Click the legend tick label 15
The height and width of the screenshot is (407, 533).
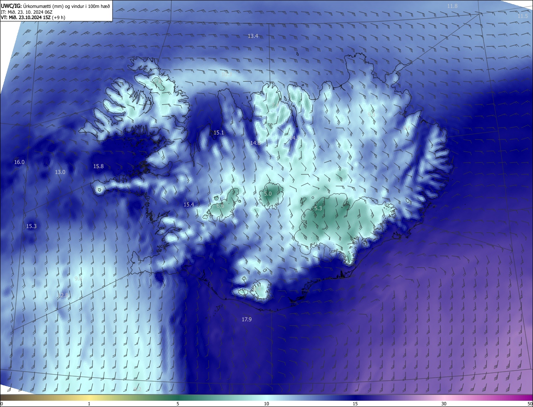pos(355,404)
